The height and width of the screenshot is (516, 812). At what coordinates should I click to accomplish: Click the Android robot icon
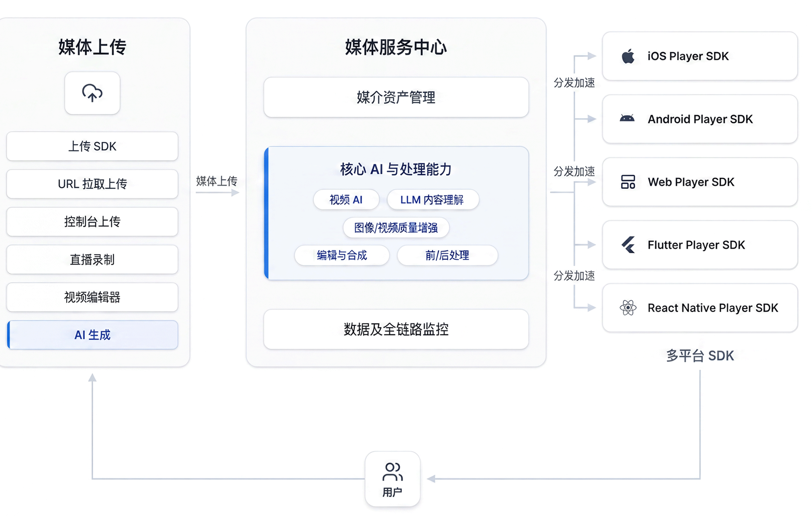[627, 119]
